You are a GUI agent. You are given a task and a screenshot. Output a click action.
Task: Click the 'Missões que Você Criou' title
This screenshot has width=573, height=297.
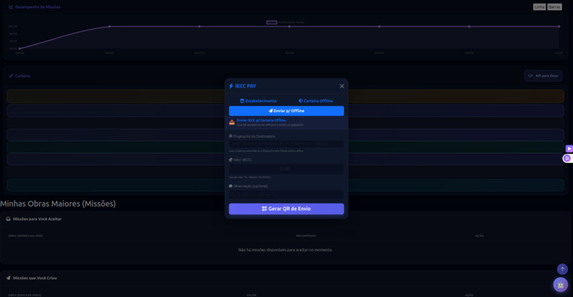(x=35, y=278)
